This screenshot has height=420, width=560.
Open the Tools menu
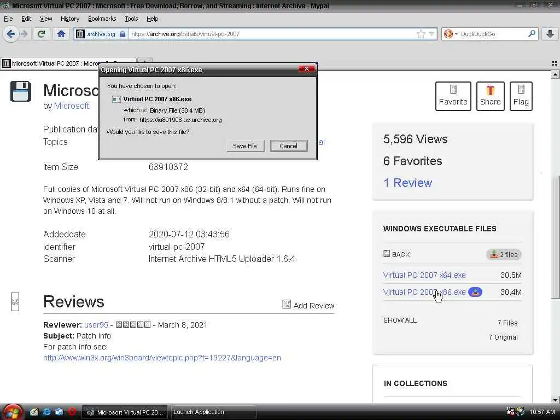131,19
